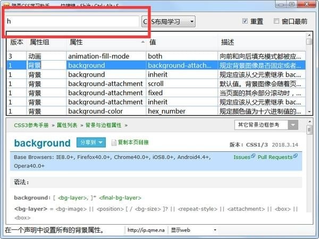Enable the 窗口最前 checkbox
319x239 pixels.
[276, 22]
